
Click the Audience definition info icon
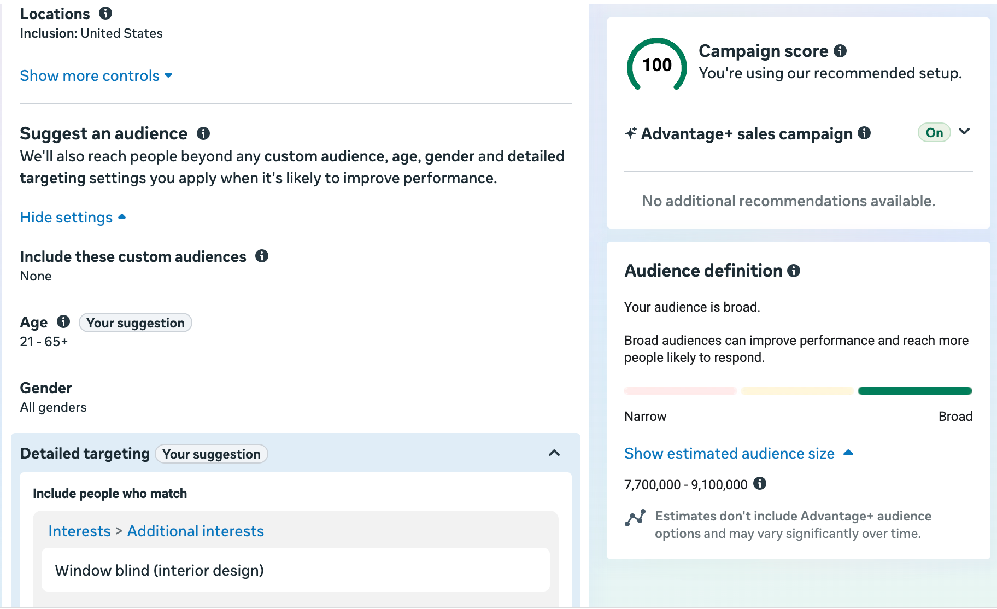point(794,271)
